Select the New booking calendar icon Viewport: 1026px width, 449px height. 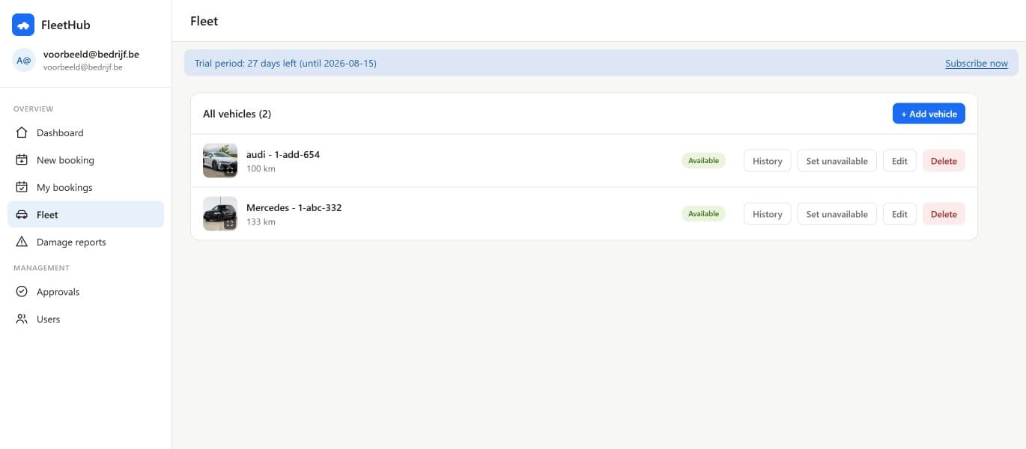click(22, 160)
